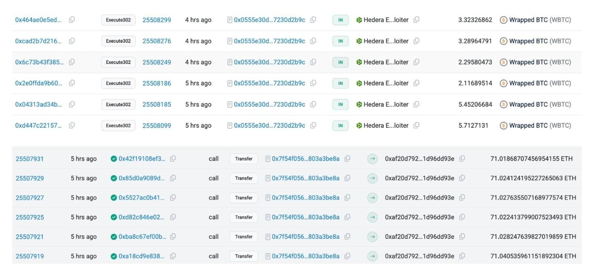Copy sender address in block 25508299 row
This screenshot has width=594, height=276.
click(313, 20)
